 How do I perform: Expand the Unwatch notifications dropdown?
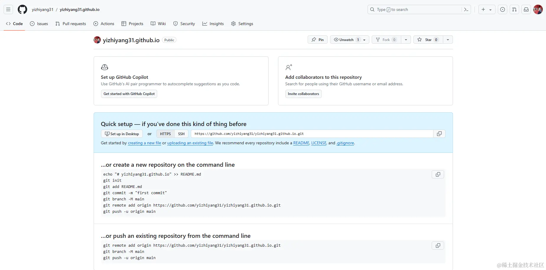(x=350, y=40)
